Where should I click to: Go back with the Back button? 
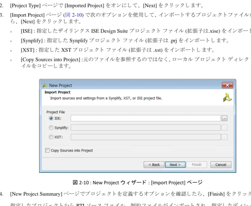tap(154, 164)
